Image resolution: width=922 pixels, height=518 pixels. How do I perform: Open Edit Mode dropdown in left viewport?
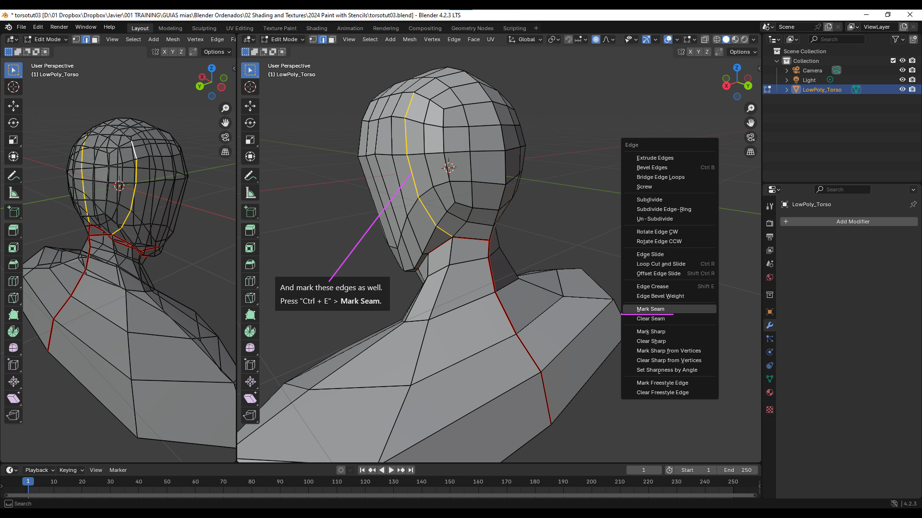(x=46, y=39)
